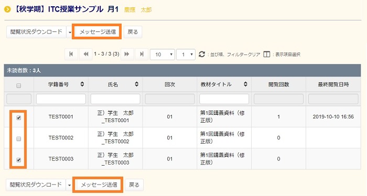Click the name cell 学生 太郎_TEST0002
The width and height of the screenshot is (367, 196).
[115, 138]
